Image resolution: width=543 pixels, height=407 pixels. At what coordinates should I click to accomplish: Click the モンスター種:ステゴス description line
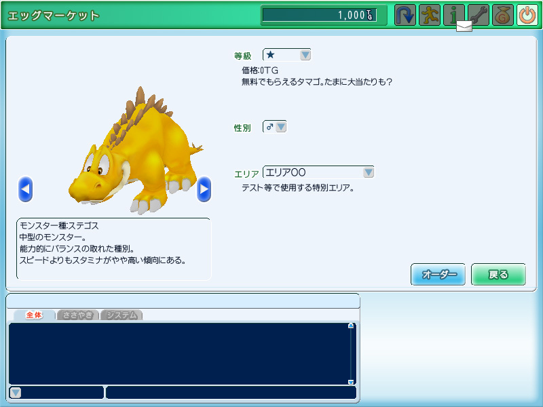pos(59,226)
